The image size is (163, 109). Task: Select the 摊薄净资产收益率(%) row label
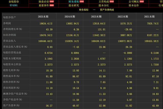click(x=15, y=94)
